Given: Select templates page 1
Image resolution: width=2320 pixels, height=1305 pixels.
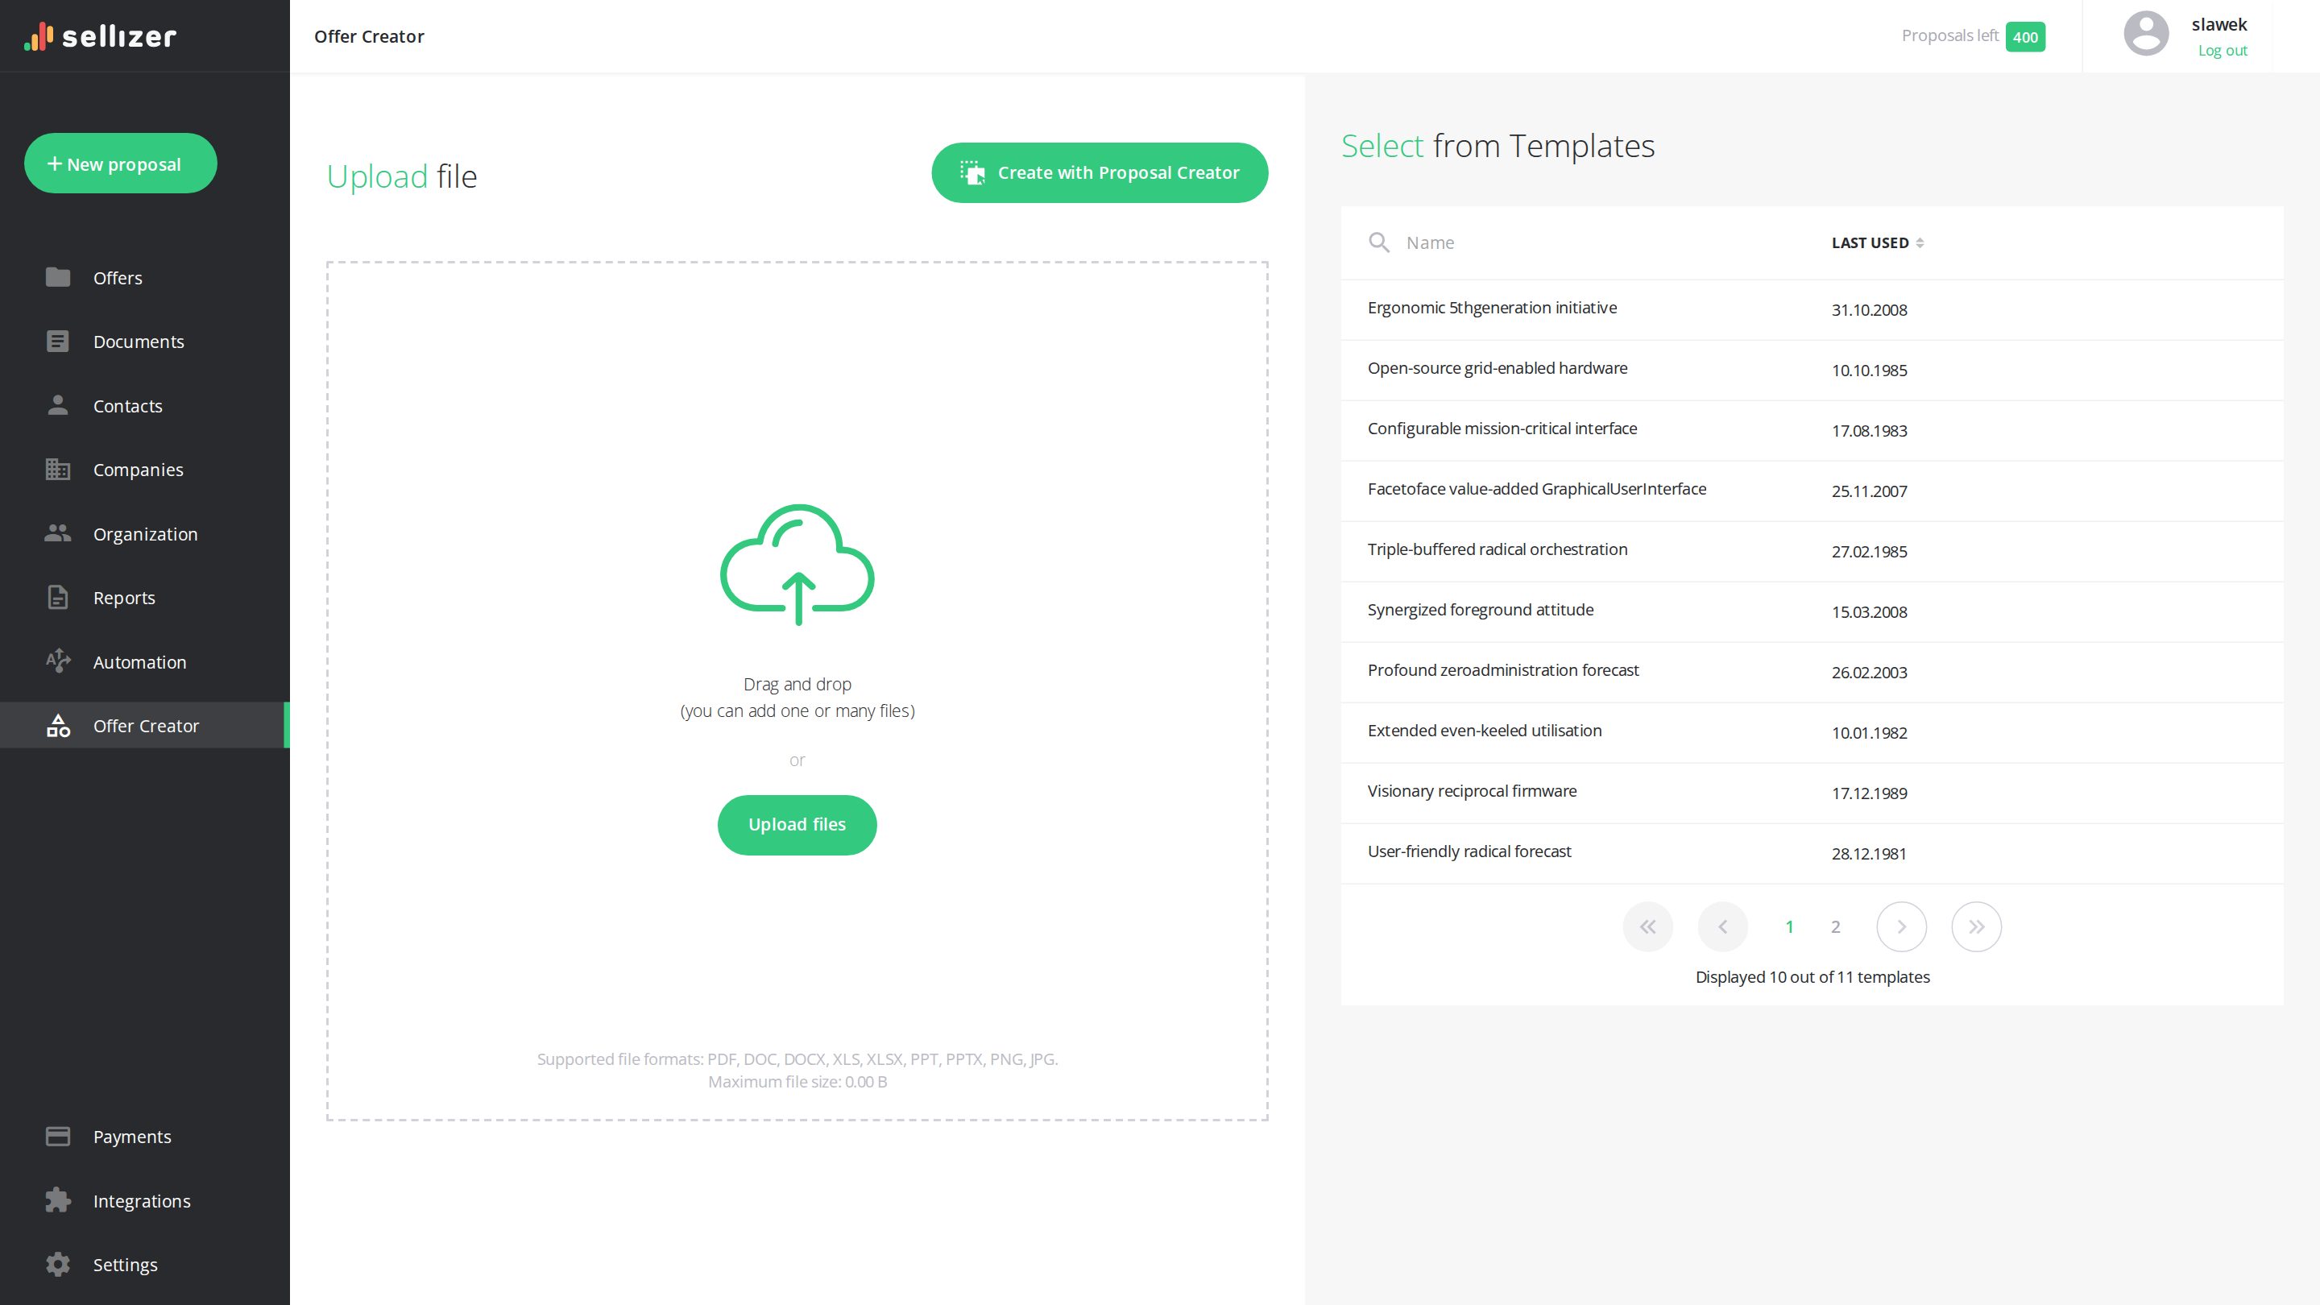Looking at the screenshot, I should (1789, 926).
